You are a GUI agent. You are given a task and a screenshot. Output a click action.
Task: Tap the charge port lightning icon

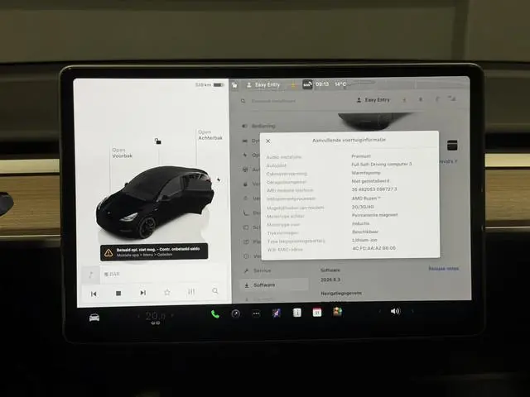[219, 180]
